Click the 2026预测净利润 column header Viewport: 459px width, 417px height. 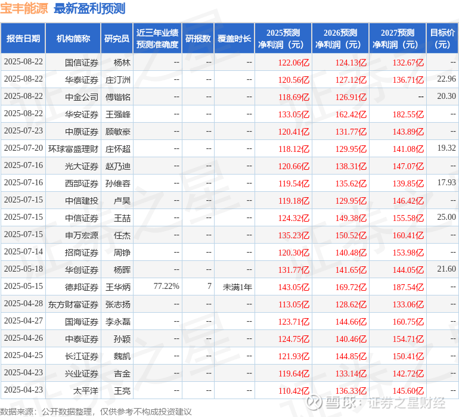click(x=340, y=39)
